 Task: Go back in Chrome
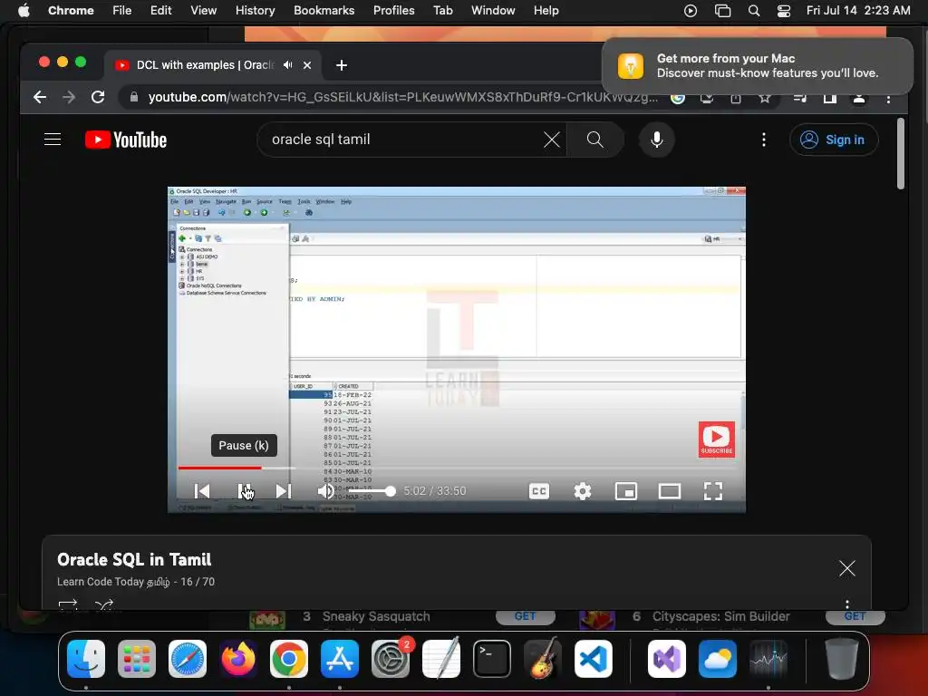40,97
